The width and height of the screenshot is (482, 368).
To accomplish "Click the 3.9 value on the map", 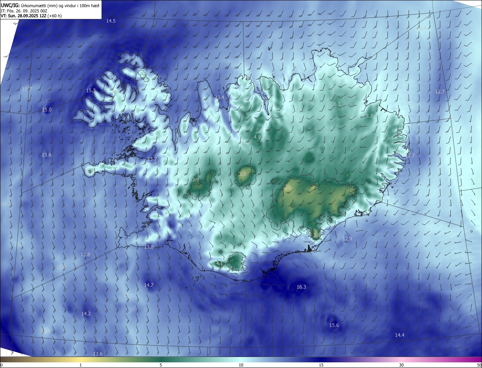I will 195,180.
